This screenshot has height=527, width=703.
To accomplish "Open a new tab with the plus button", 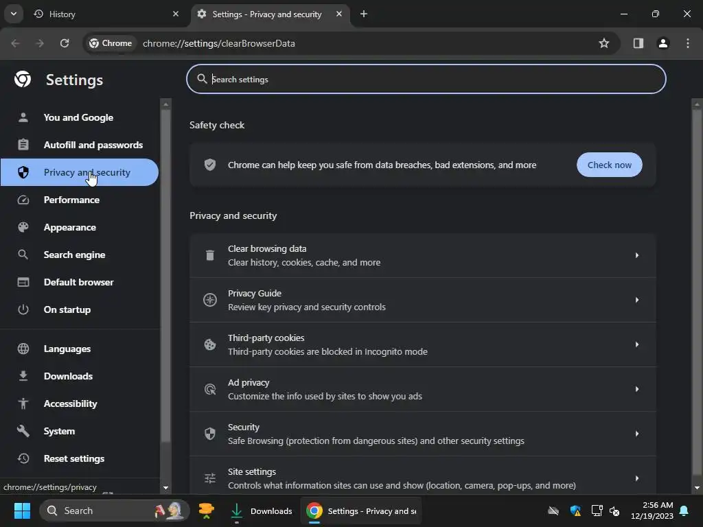I will pos(364,14).
